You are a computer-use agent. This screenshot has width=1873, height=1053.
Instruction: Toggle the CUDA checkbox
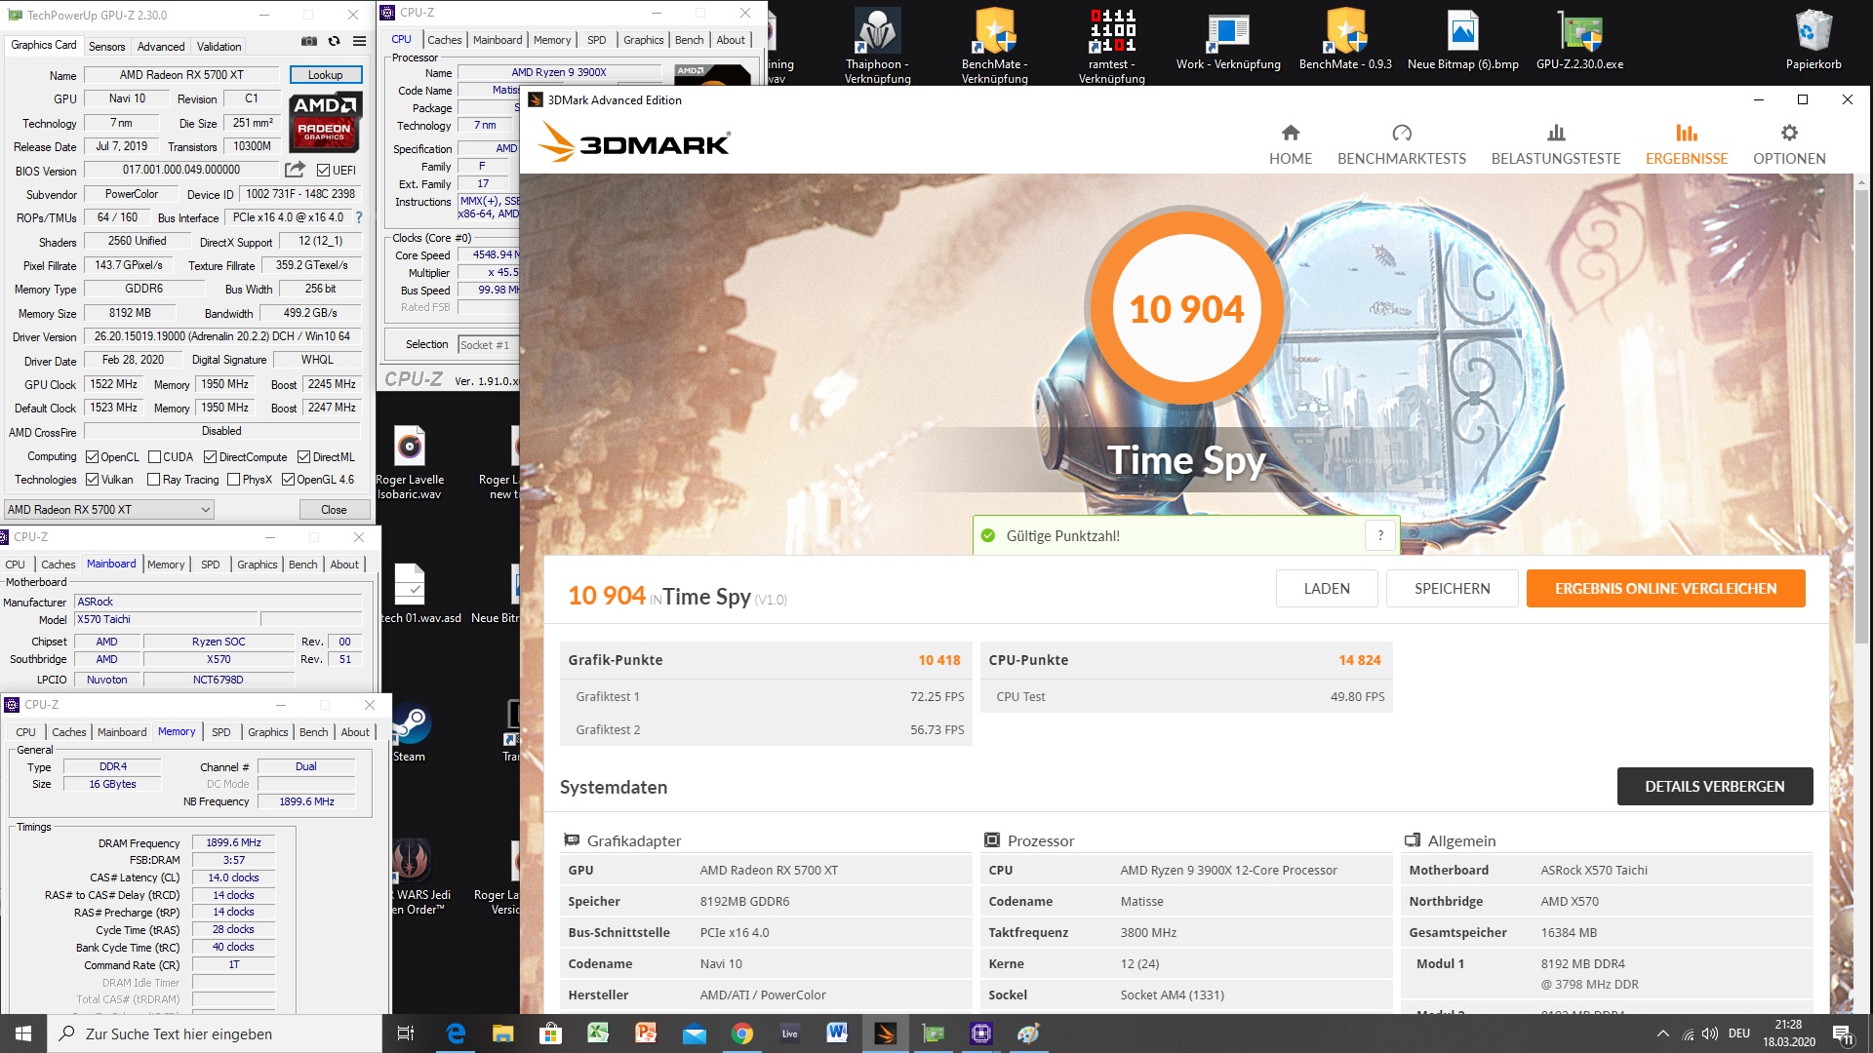[154, 457]
